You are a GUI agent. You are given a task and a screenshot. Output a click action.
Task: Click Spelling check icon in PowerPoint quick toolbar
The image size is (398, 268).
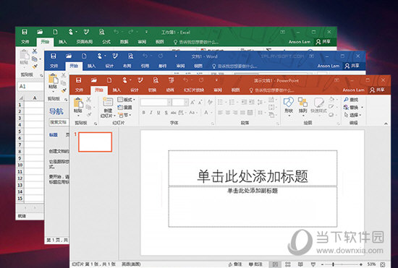[x=140, y=80]
